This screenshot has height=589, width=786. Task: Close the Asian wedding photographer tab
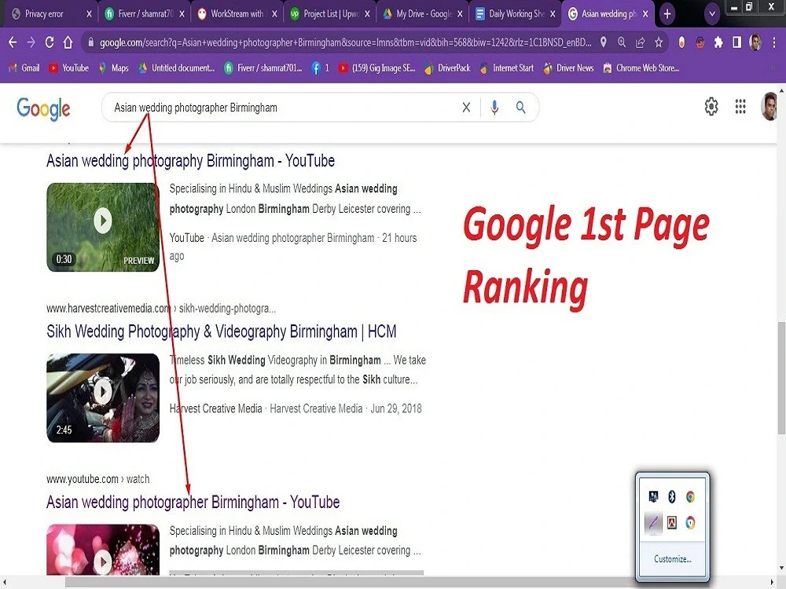click(x=645, y=14)
